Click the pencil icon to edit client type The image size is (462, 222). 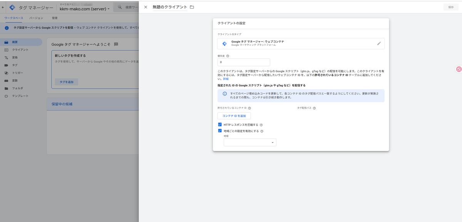click(x=379, y=43)
